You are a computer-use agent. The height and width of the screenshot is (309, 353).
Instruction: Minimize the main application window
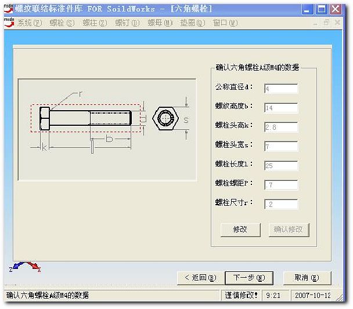coord(307,9)
